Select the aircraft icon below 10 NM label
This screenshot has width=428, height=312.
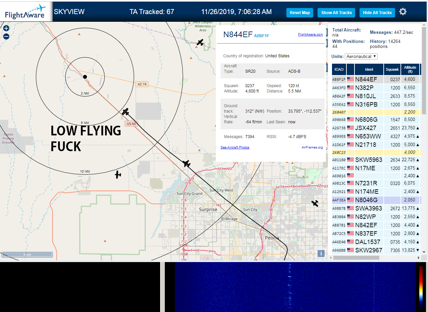117,174
